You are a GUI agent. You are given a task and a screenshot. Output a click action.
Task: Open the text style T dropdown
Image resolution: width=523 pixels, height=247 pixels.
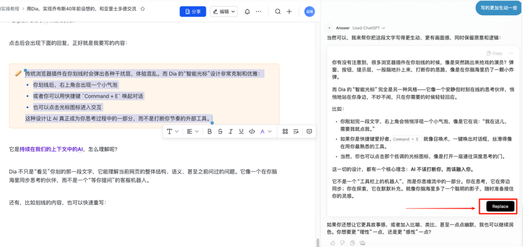(173, 132)
